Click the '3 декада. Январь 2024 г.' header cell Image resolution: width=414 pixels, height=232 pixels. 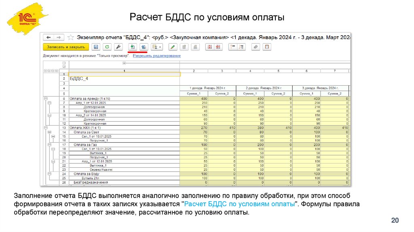coord(321,88)
